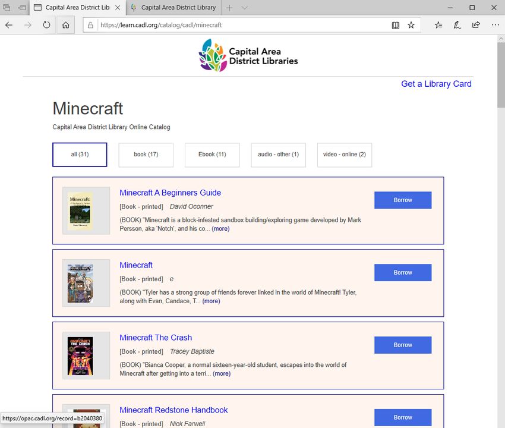
Task: Open a new browser tab
Action: 229,8
